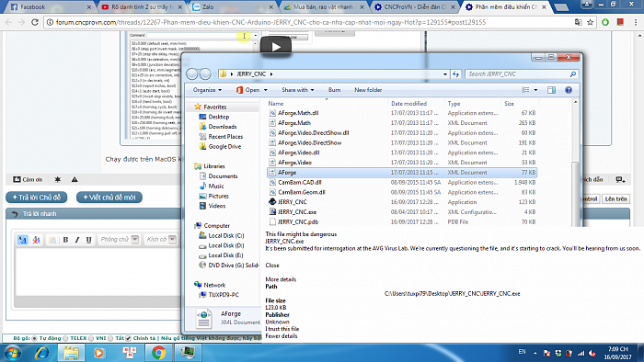The width and height of the screenshot is (644, 362).
Task: Open Local Disk (C:) in navigation pane
Action: [226, 236]
